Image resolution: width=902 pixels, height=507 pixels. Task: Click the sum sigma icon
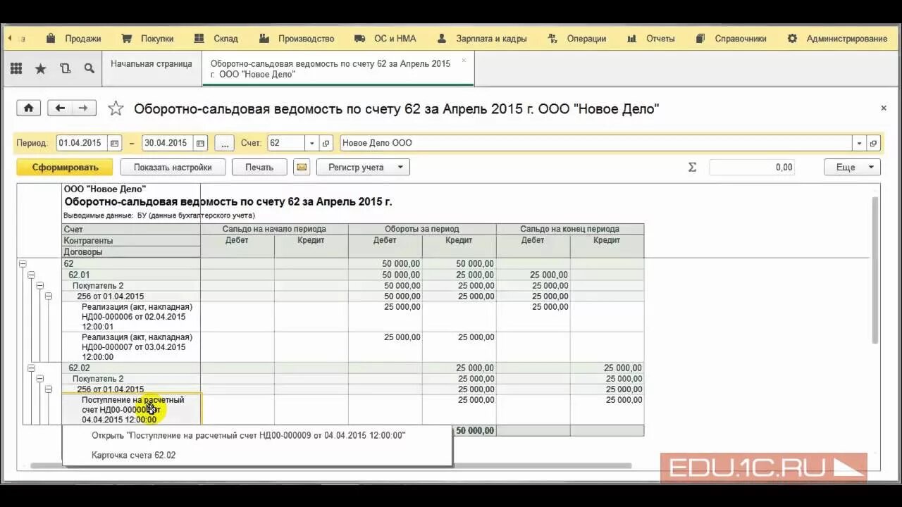coord(692,167)
